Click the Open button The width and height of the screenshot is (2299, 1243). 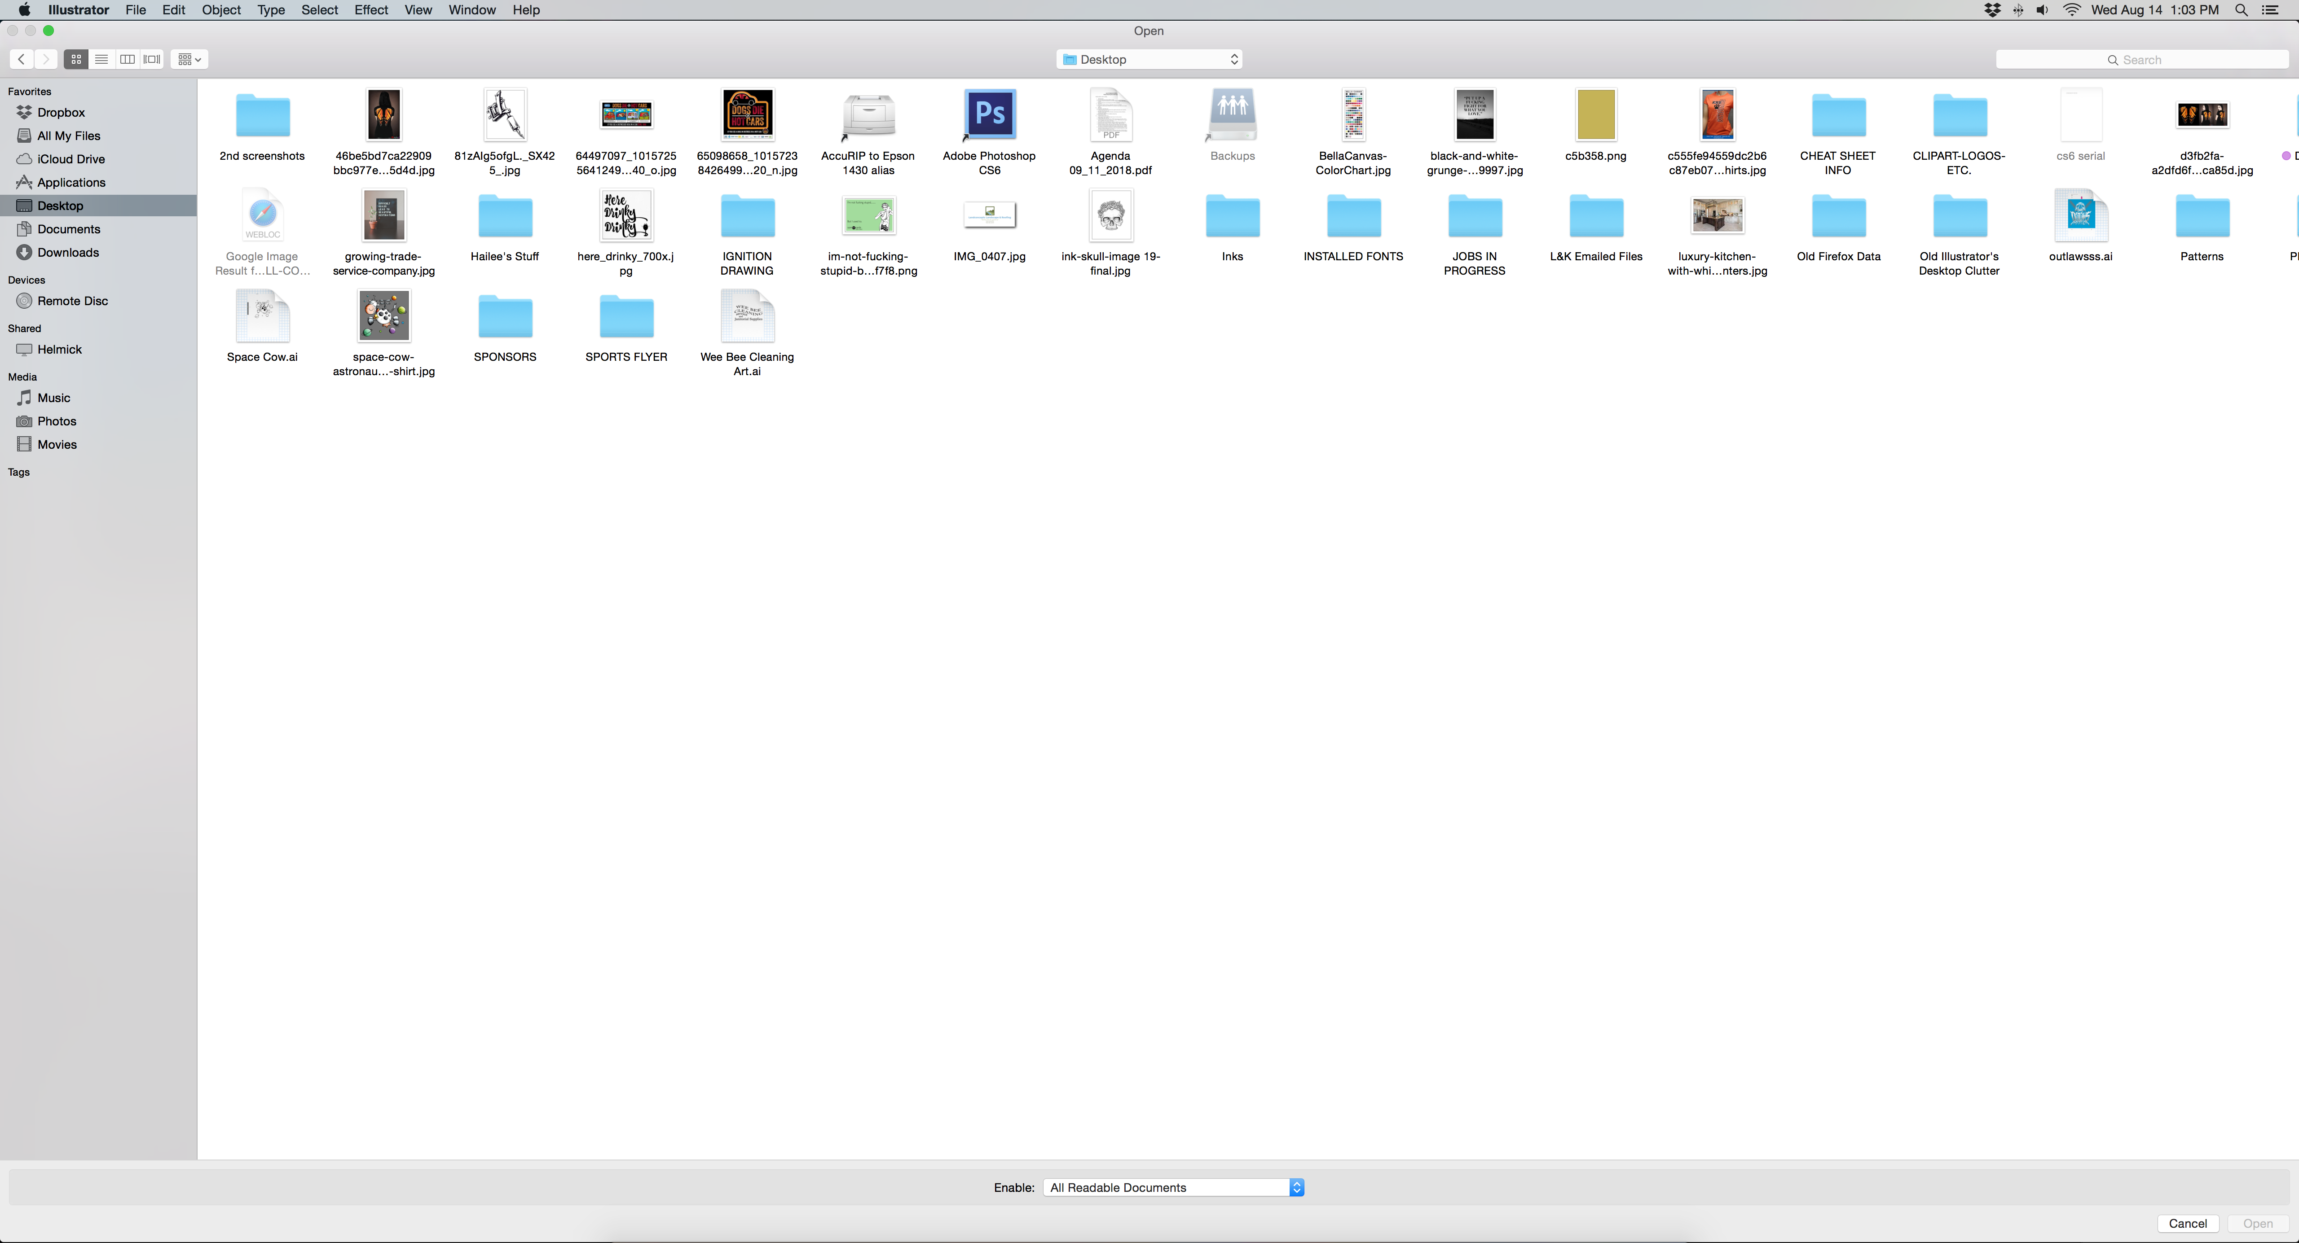click(2258, 1223)
